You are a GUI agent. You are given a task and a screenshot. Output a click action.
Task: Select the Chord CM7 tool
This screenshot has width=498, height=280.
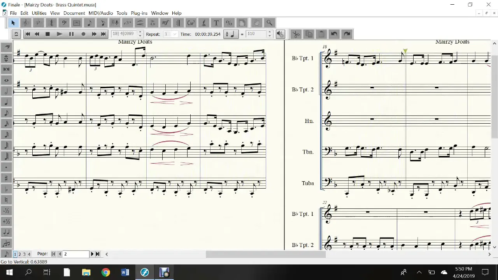[191, 23]
